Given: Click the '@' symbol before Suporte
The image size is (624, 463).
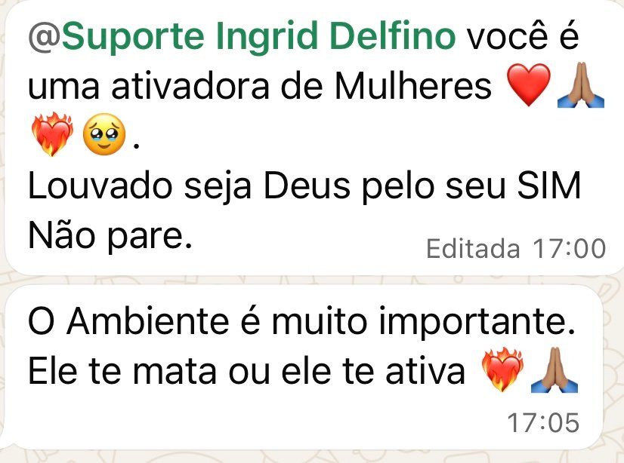Looking at the screenshot, I should 45,37.
